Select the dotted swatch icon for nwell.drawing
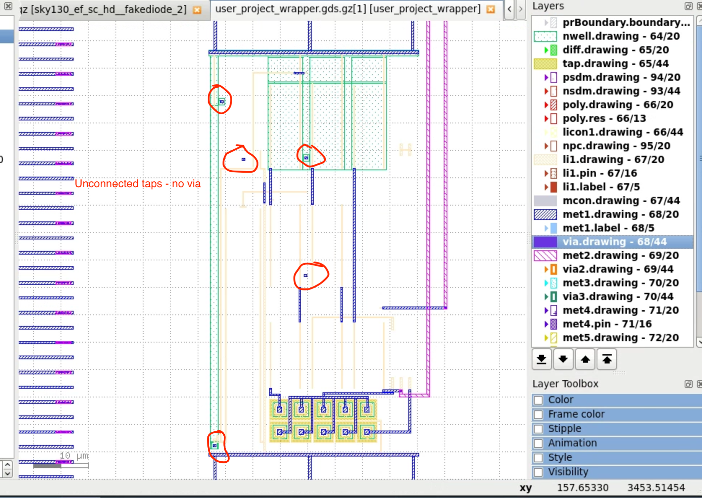 [x=545, y=36]
